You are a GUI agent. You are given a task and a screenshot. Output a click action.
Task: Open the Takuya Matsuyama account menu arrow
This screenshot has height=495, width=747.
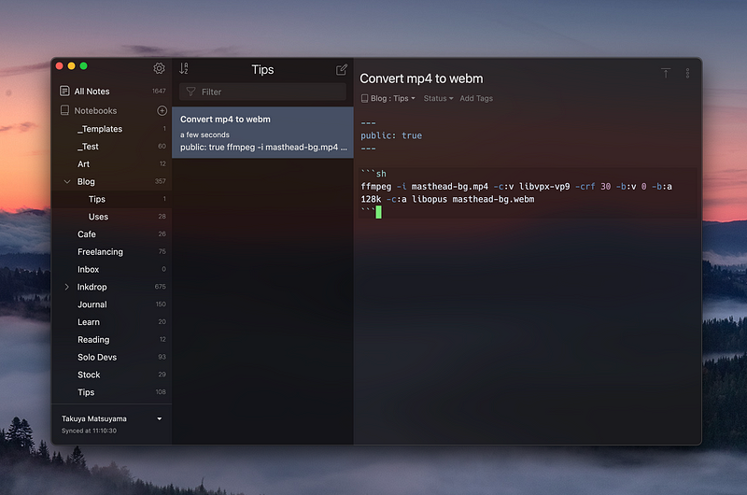(x=160, y=418)
